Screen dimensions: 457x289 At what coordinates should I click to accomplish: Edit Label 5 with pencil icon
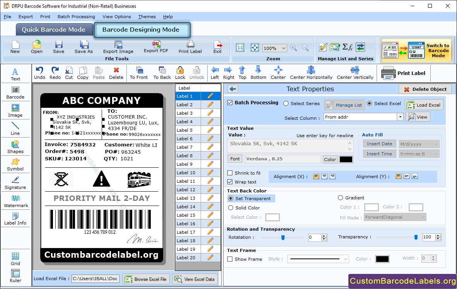(210, 130)
